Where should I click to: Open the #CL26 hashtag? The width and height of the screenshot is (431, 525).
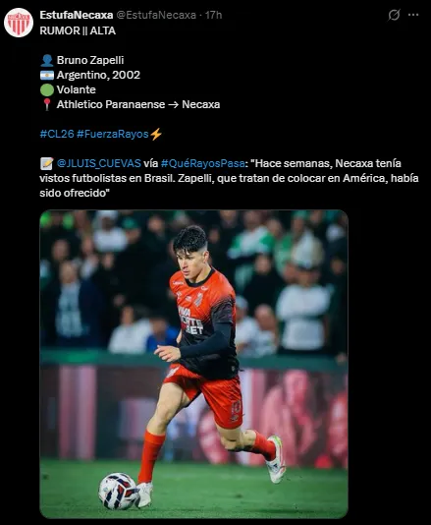57,134
